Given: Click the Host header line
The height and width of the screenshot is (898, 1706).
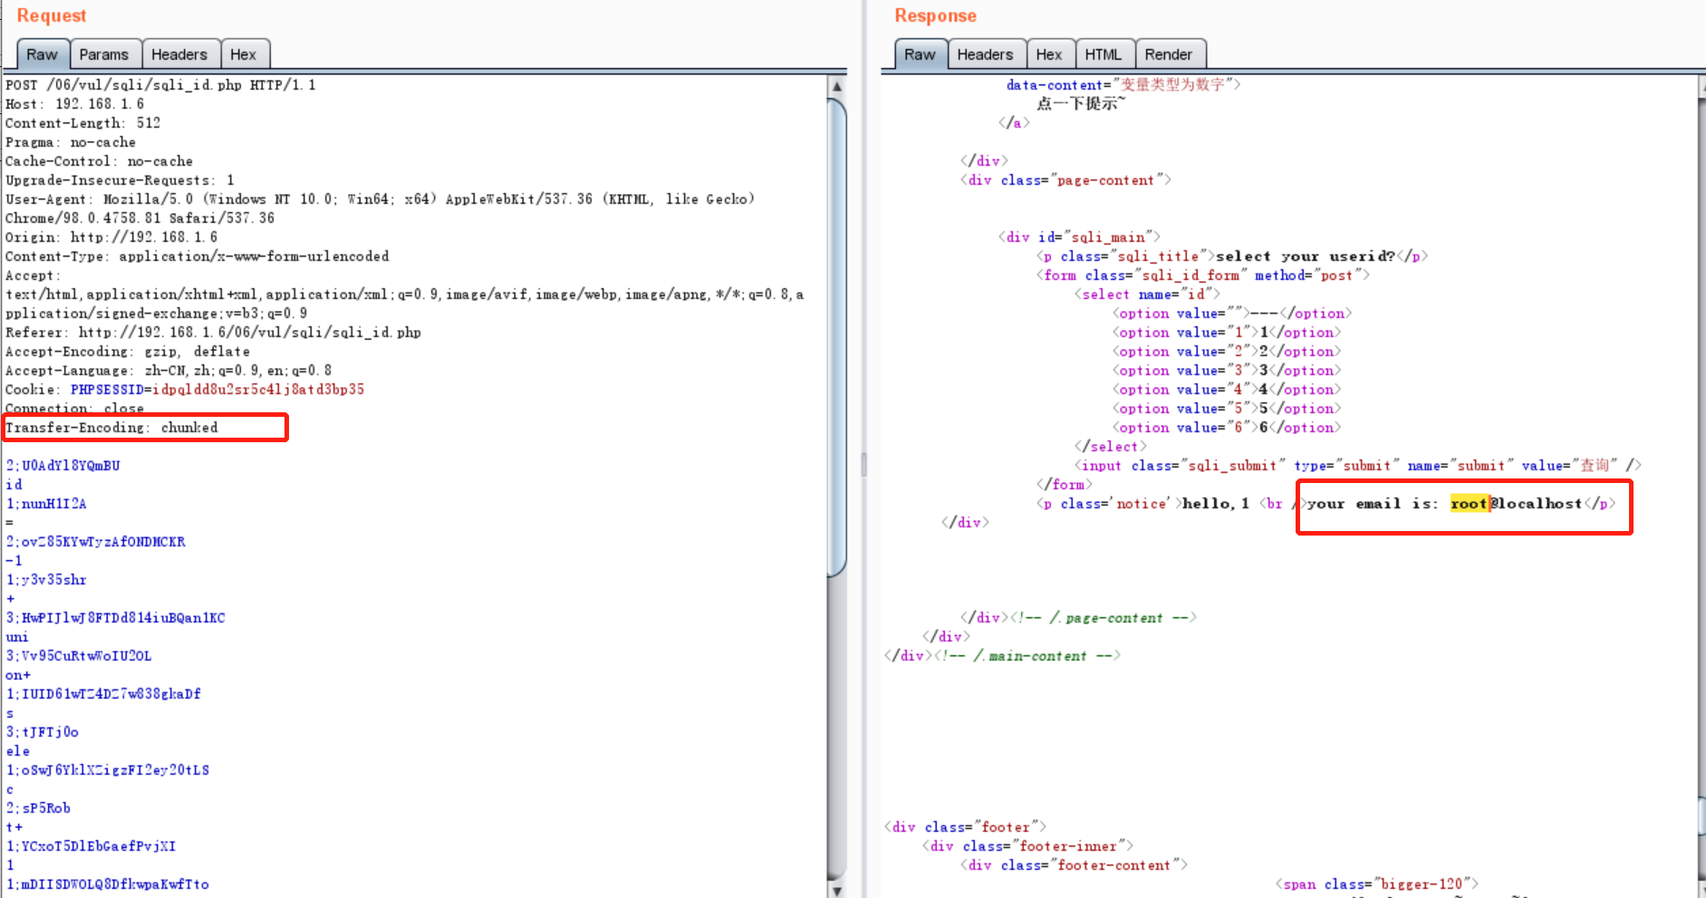Looking at the screenshot, I should pos(74,104).
